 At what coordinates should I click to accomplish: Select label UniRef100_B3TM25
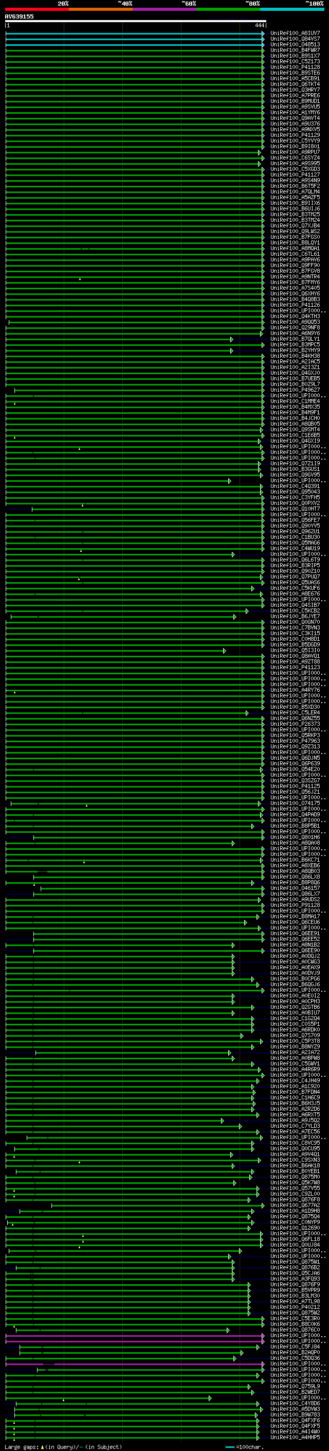click(295, 214)
